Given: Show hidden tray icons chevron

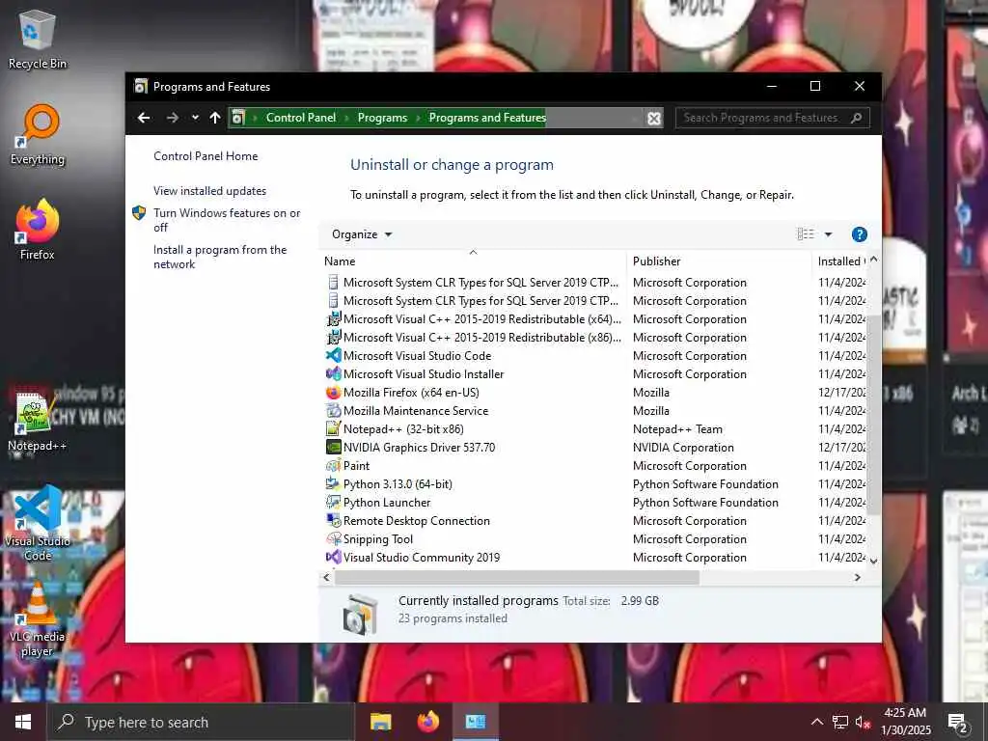Looking at the screenshot, I should (x=816, y=722).
